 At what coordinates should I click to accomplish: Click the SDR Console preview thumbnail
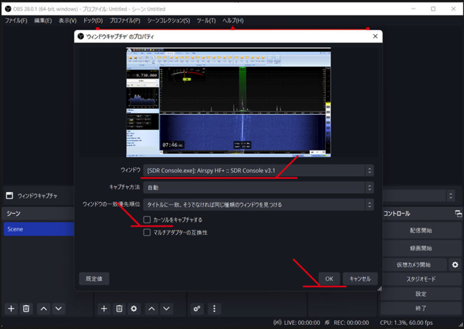click(x=228, y=102)
